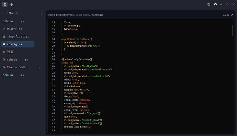The height and width of the screenshot is (136, 237).
Task: Click the Rust icon beside config.rs
Action: (4, 44)
